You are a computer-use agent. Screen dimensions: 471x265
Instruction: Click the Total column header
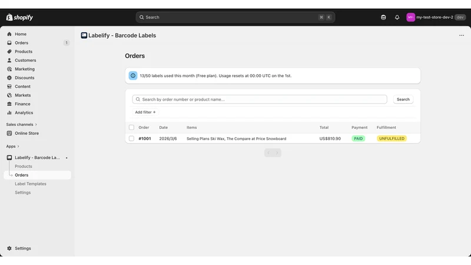(324, 127)
